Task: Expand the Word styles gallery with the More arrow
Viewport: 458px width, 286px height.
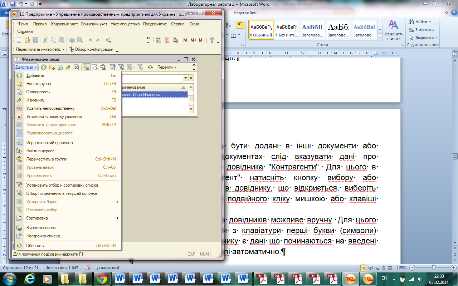Action: tap(380, 36)
